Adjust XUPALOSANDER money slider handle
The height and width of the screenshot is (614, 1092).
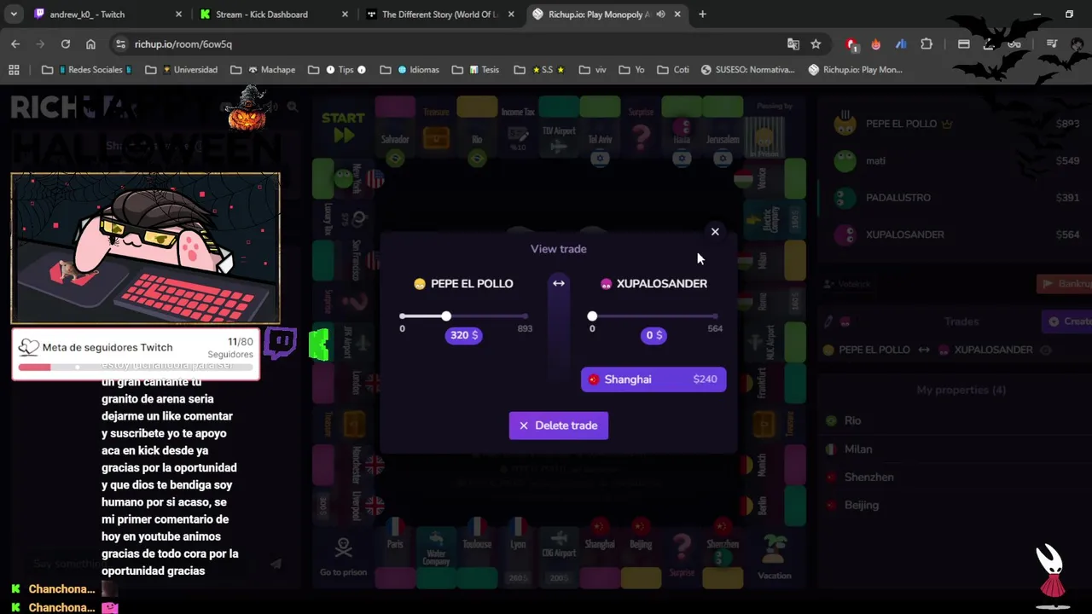592,316
